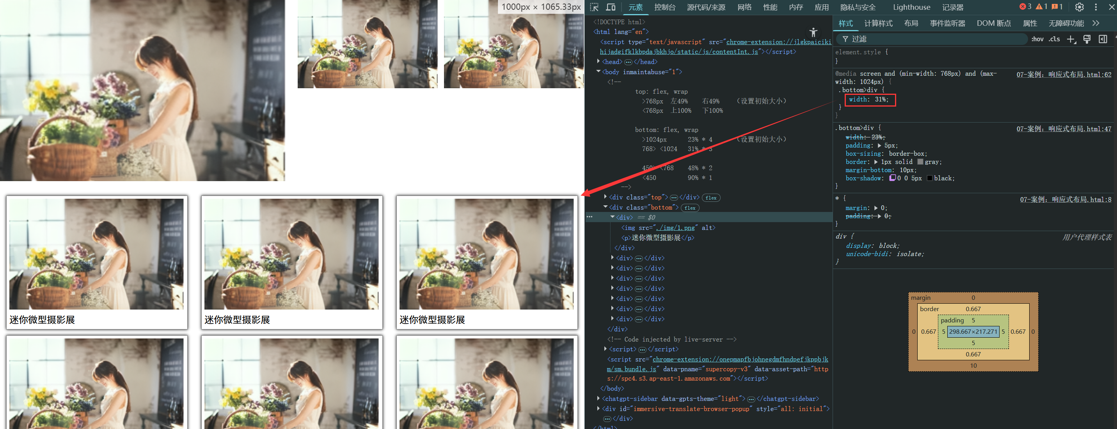Expand the head element node
The height and width of the screenshot is (429, 1117).
click(x=598, y=62)
